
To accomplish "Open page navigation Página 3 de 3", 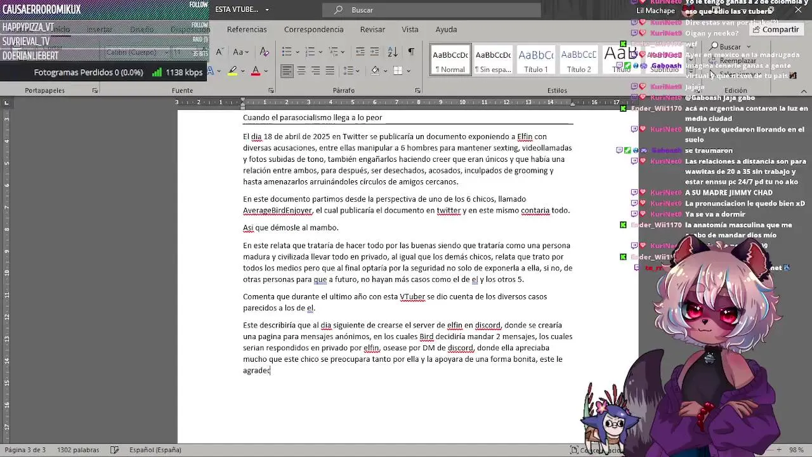I will coord(25,450).
